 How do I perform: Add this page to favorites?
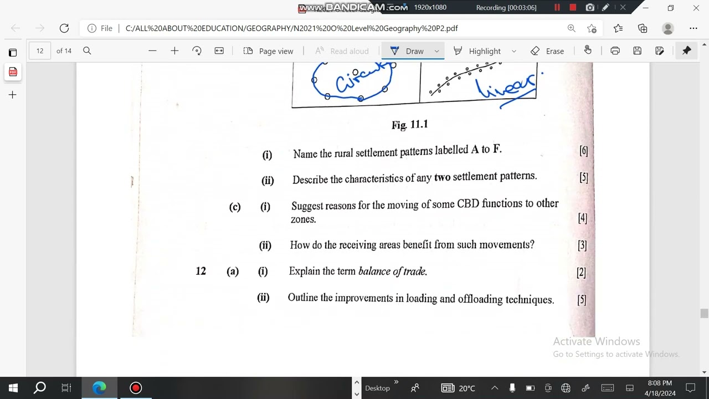point(592,28)
